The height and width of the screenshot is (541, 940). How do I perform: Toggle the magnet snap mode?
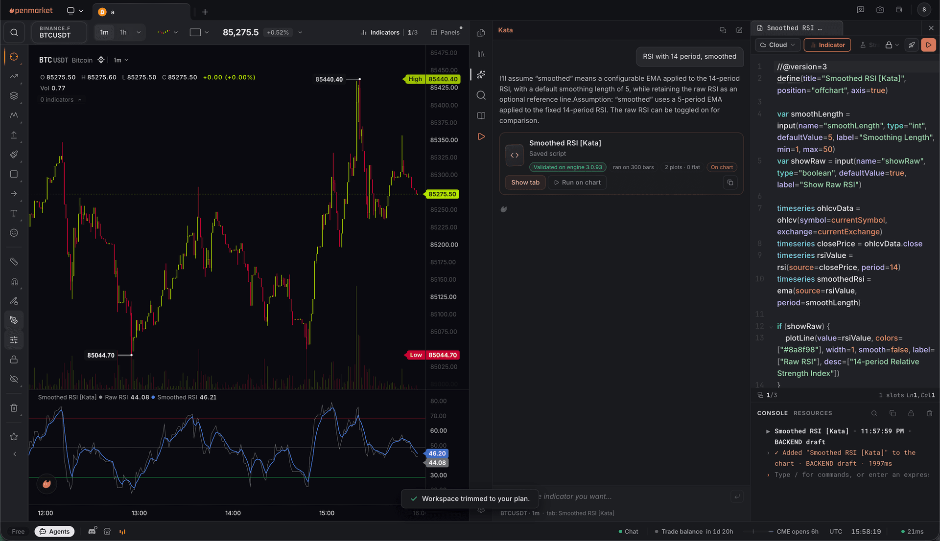14,281
